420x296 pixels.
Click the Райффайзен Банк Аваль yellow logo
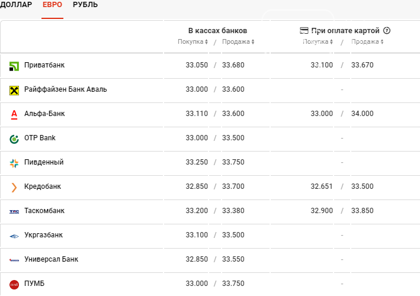(14, 91)
